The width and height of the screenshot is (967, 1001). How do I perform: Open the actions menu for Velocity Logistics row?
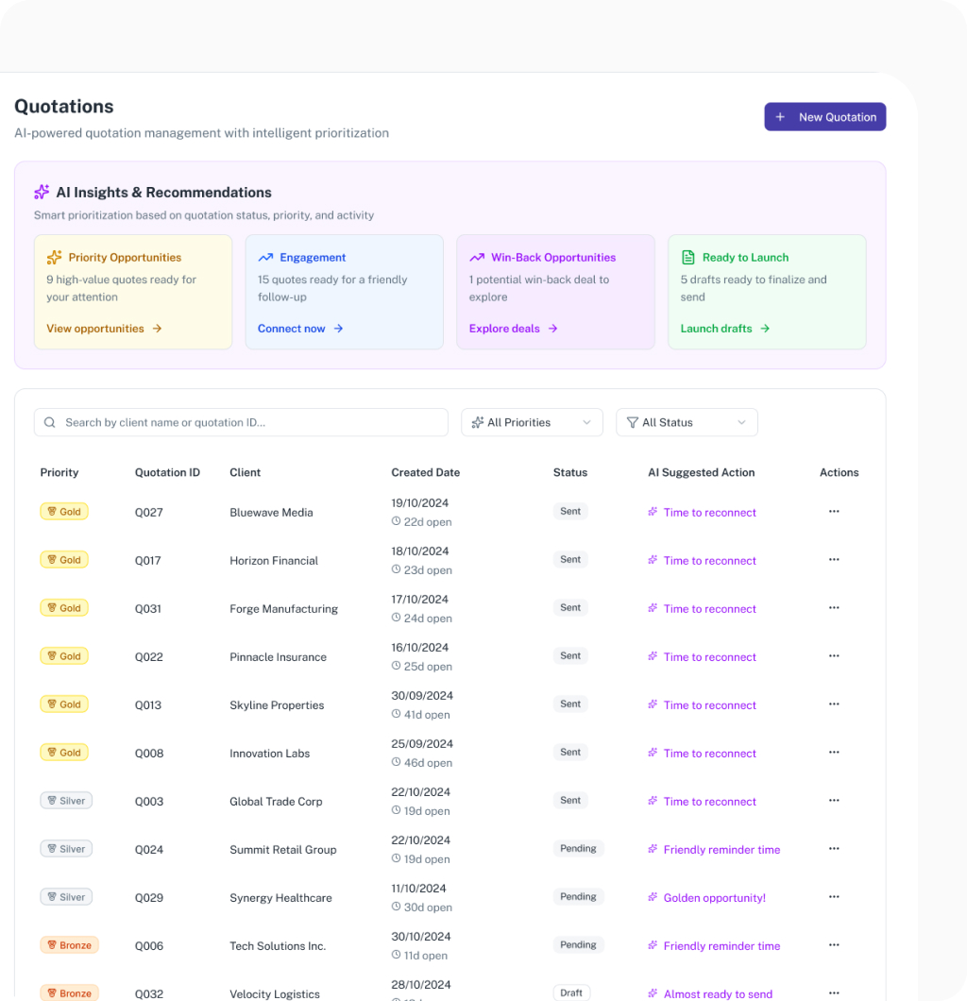tap(834, 993)
